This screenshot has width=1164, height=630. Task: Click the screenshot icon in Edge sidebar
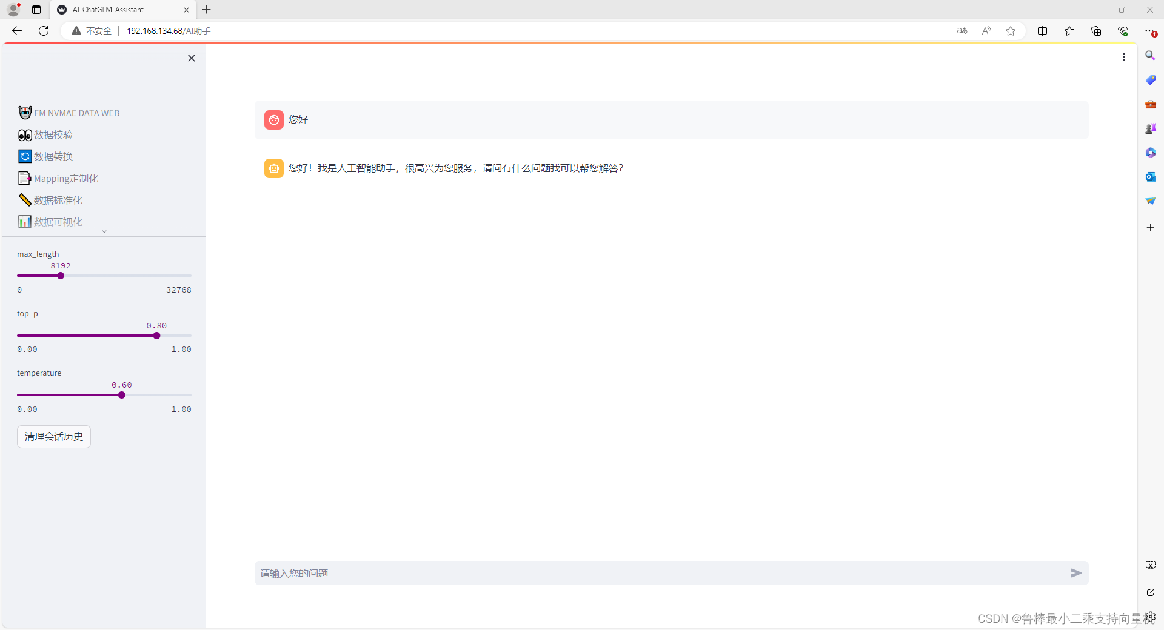1150,565
